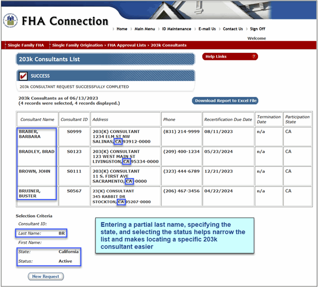Click the E-mail Us link

(x=207, y=29)
